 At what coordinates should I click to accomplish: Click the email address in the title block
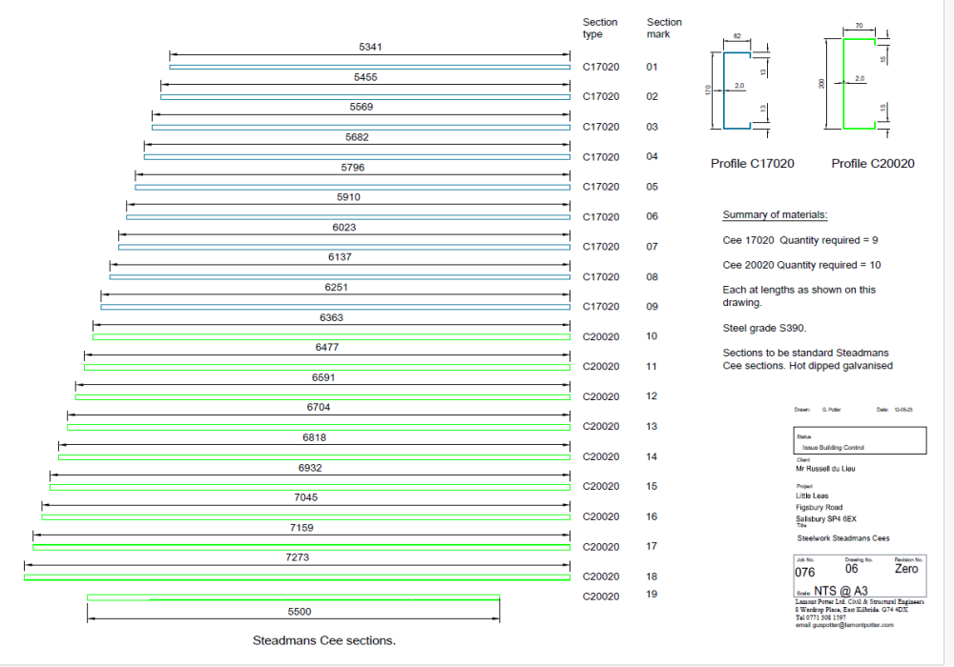[x=844, y=625]
